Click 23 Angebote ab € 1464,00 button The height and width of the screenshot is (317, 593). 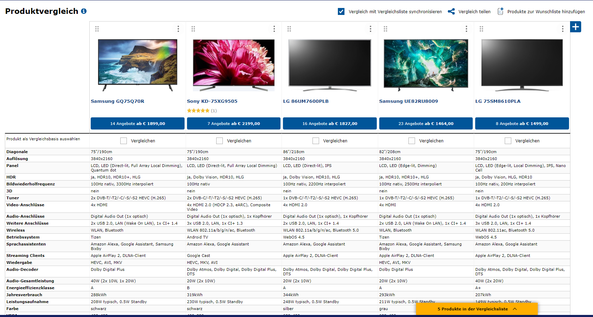click(426, 124)
